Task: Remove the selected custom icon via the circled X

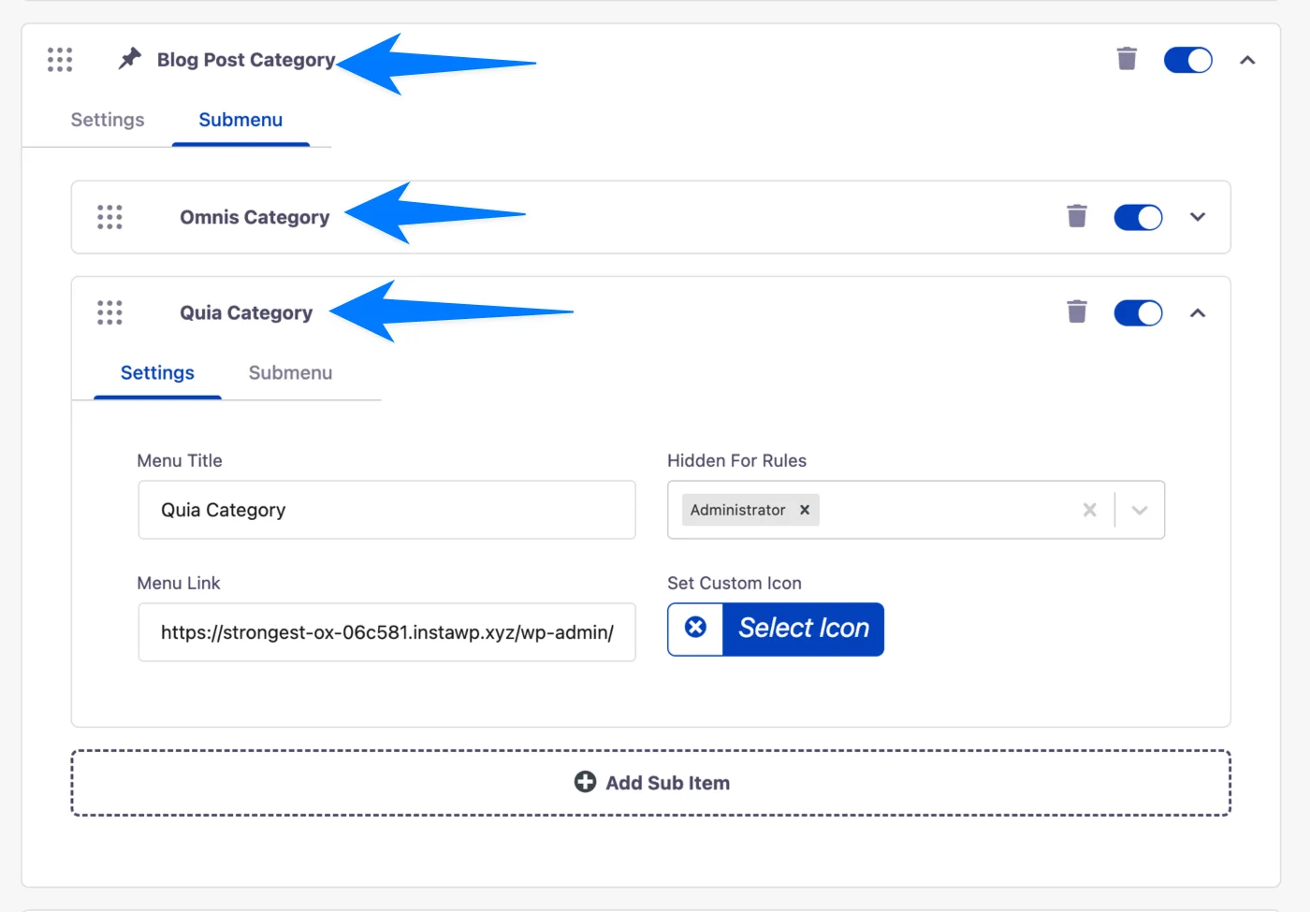Action: coord(695,629)
